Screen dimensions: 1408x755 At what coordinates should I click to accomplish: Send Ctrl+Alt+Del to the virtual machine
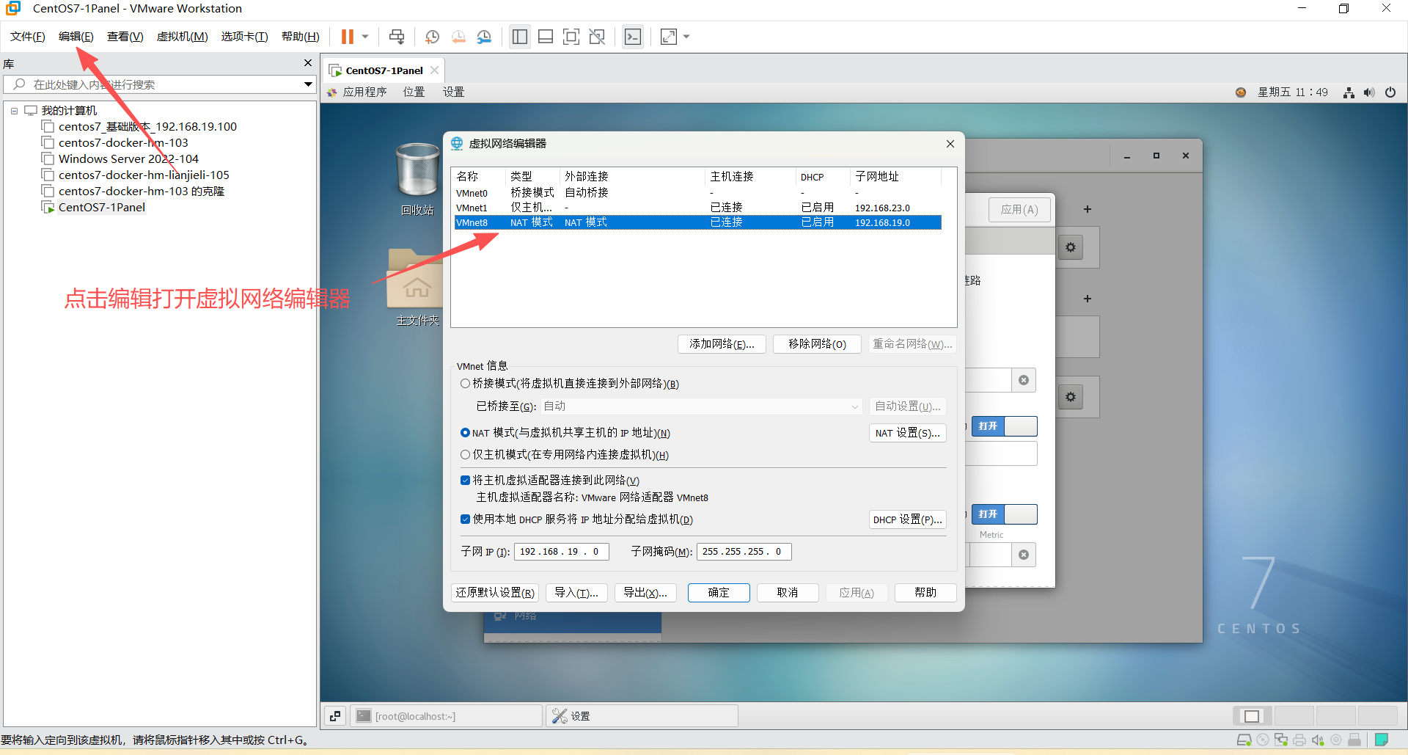pos(397,37)
